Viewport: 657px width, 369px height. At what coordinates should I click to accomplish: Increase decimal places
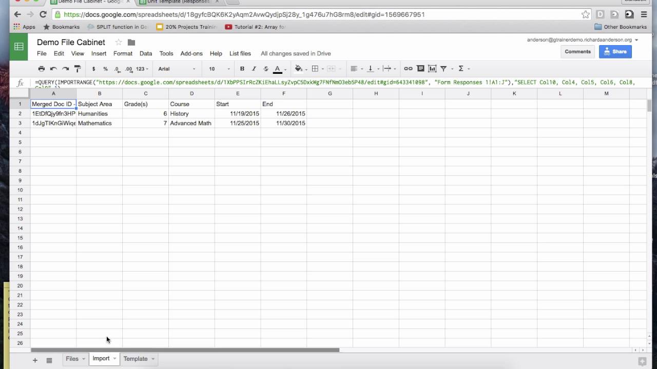(129, 69)
